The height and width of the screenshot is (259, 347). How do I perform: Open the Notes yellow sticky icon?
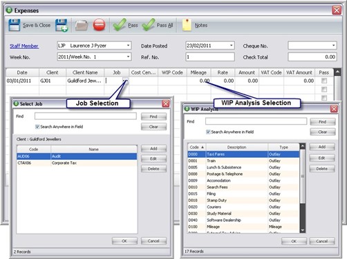(x=187, y=25)
